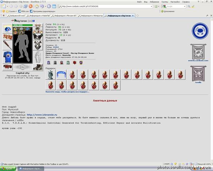Stop loading with the orange X button
The image size is (213, 171).
(31, 6)
